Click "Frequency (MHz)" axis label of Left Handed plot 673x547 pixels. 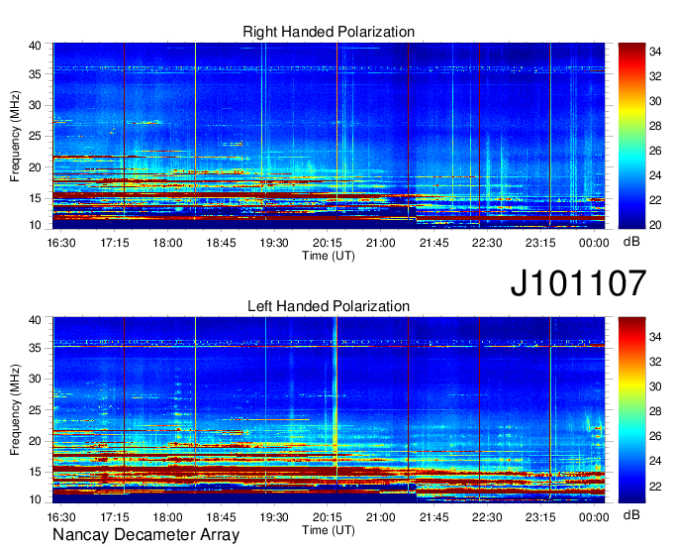pyautogui.click(x=15, y=410)
